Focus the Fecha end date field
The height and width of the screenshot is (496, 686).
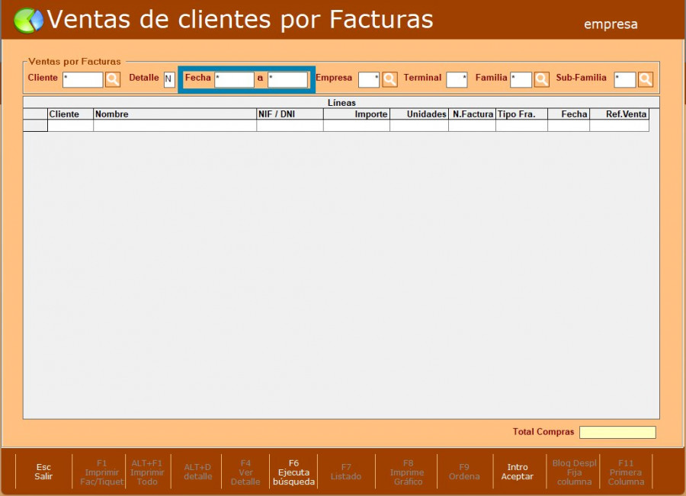287,79
